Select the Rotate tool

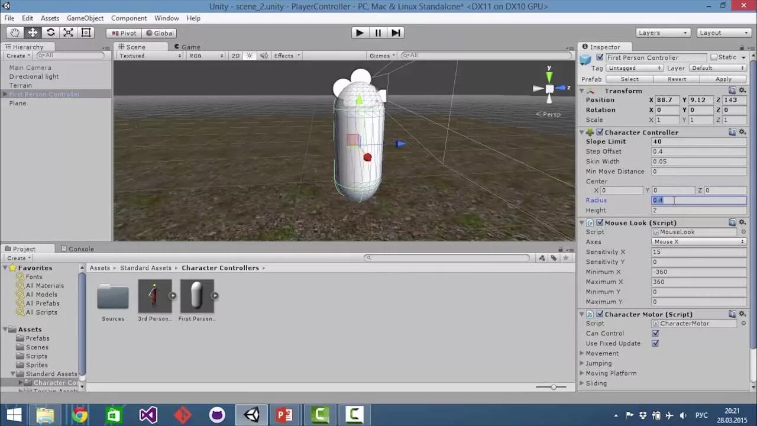click(50, 33)
